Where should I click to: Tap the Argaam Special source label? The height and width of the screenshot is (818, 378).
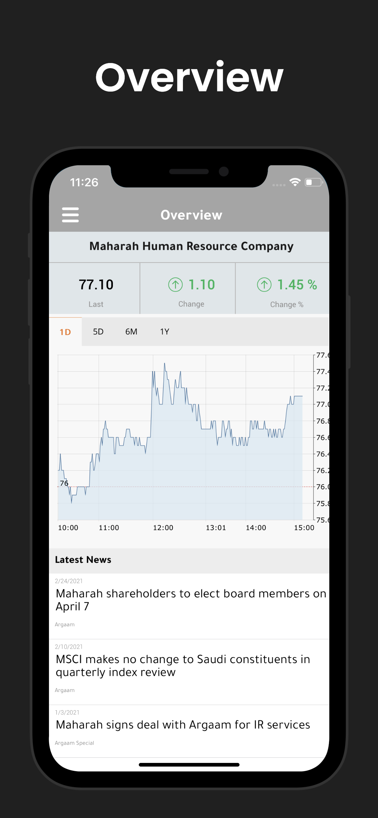(x=74, y=743)
